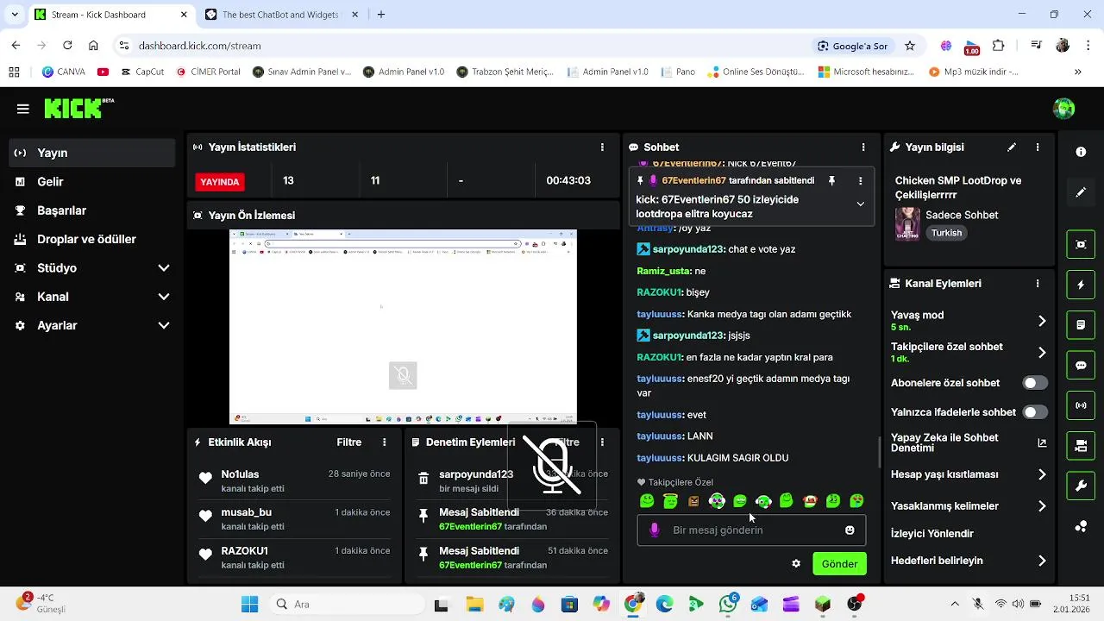Toggle the channel actions icon in right rail
Image resolution: width=1104 pixels, height=621 pixels.
click(x=1081, y=446)
